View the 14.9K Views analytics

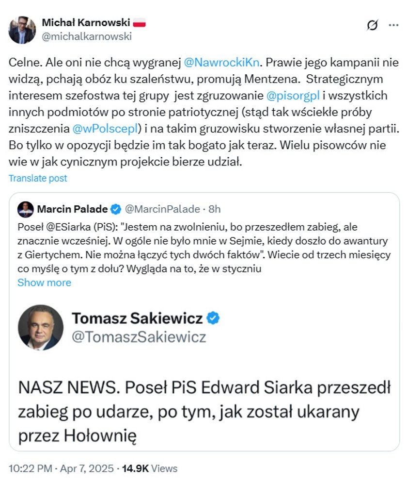coord(150,468)
